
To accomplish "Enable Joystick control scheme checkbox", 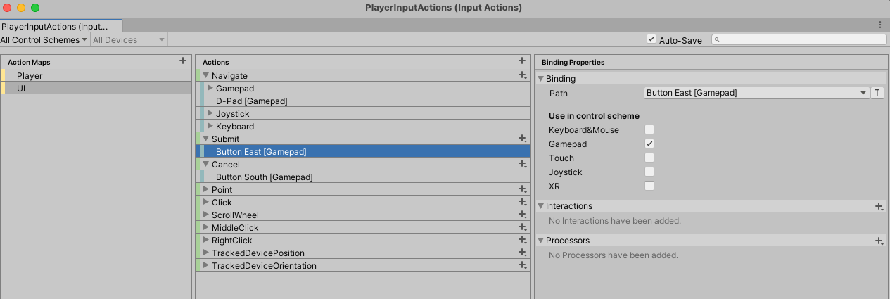I will (x=649, y=172).
